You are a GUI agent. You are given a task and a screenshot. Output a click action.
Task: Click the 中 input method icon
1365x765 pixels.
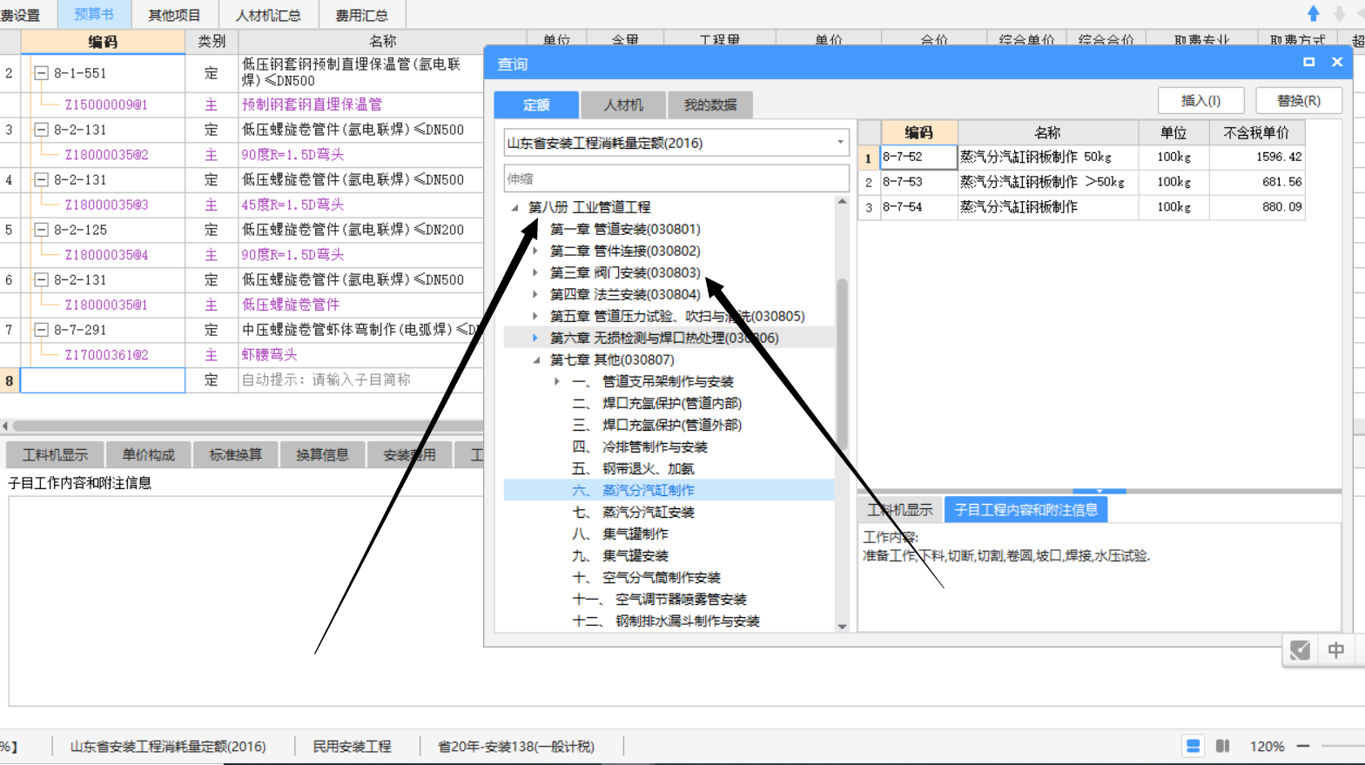1336,650
